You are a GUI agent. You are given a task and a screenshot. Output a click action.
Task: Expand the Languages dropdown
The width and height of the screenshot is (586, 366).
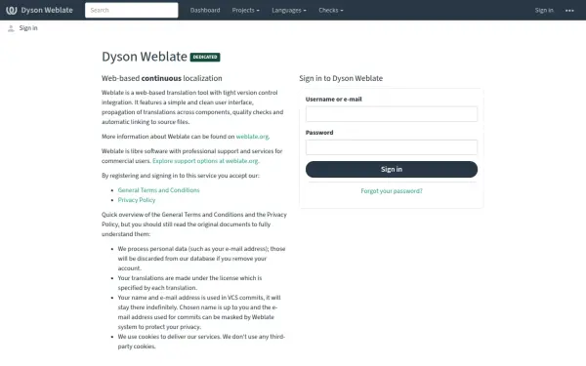click(x=289, y=10)
